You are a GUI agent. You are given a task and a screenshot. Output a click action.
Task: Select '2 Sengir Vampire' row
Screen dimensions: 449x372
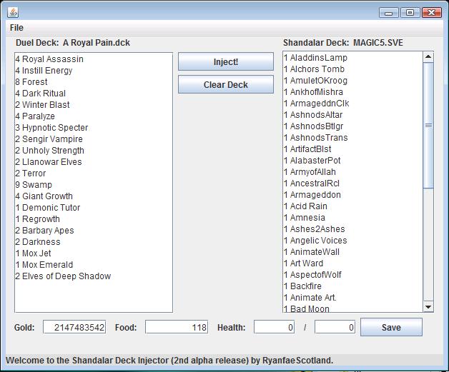point(94,139)
